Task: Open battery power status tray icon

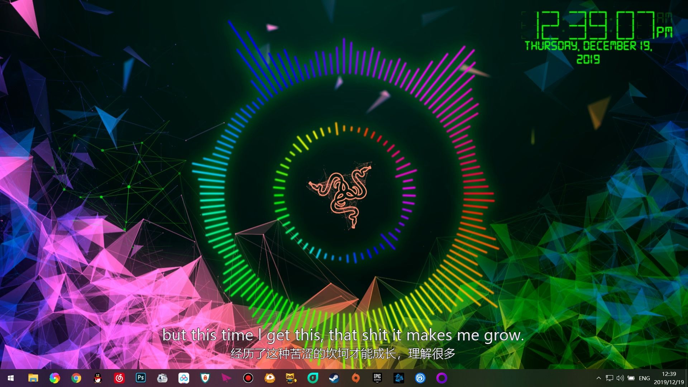Action: 631,378
